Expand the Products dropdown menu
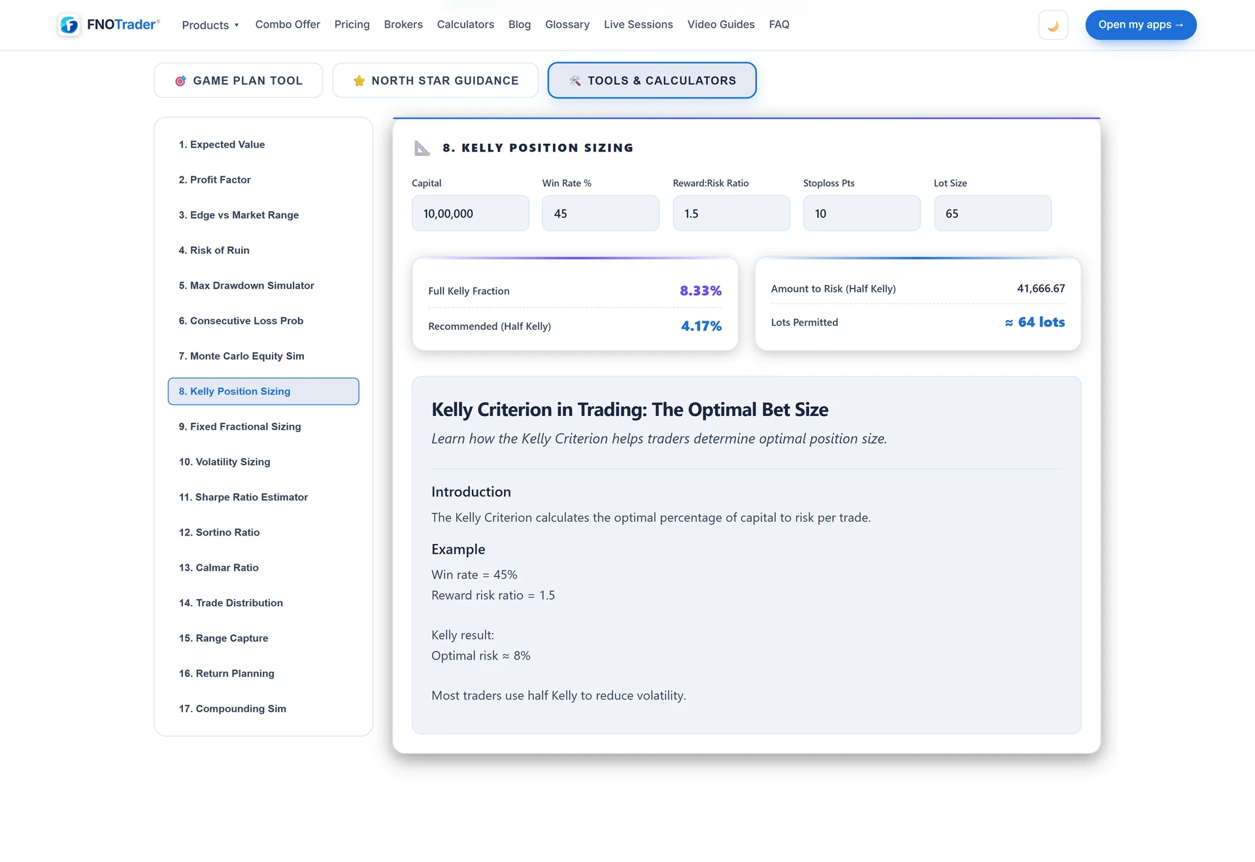Screen dimensions: 1255x862 click(210, 25)
